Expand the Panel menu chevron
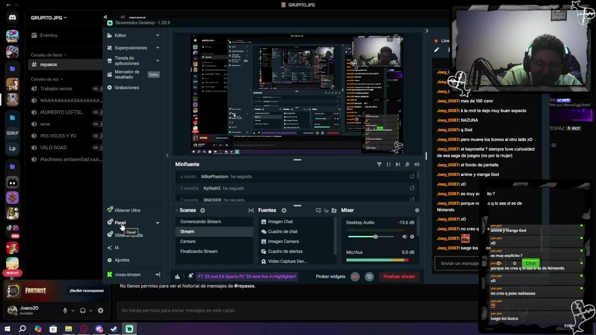Viewport: 596px width, 335px height. 157,223
